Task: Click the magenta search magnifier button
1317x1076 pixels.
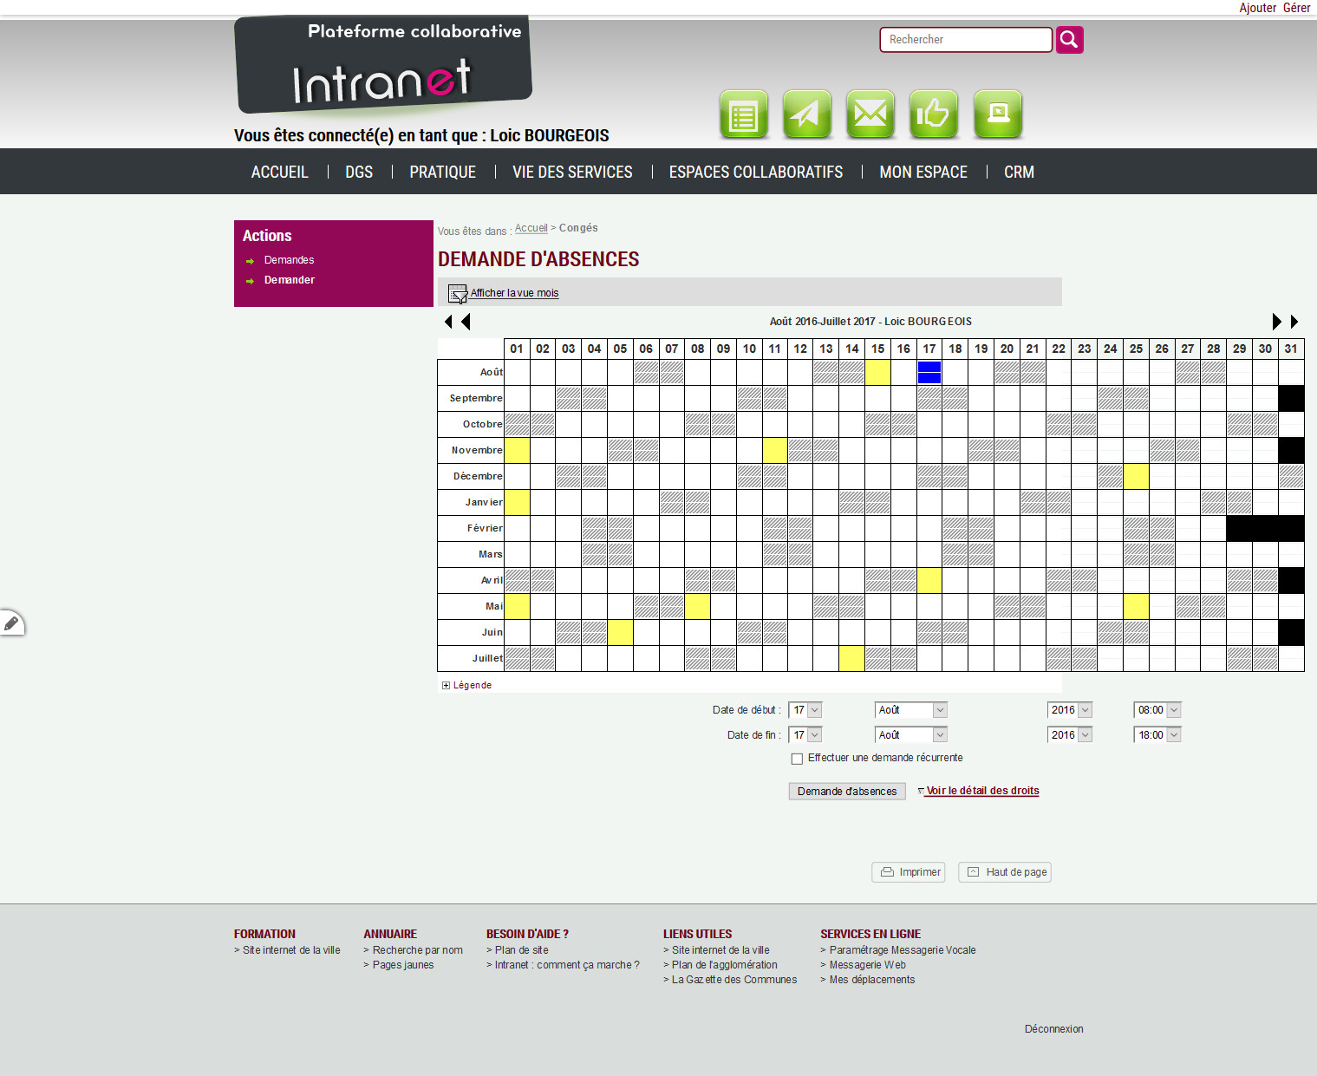Action: [1069, 40]
